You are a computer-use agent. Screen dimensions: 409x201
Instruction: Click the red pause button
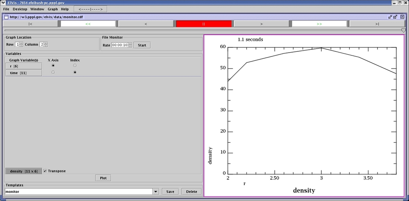(204, 24)
